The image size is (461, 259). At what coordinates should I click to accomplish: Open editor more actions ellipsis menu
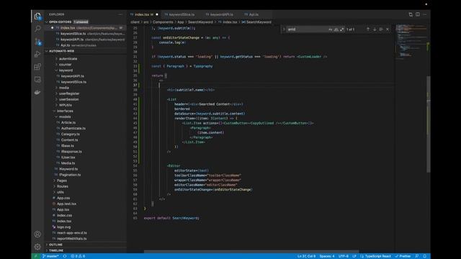pyautogui.click(x=424, y=14)
